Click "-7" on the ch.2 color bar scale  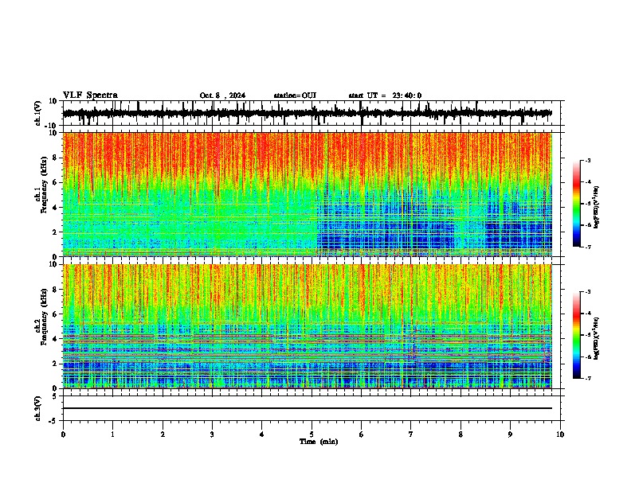tap(587, 378)
